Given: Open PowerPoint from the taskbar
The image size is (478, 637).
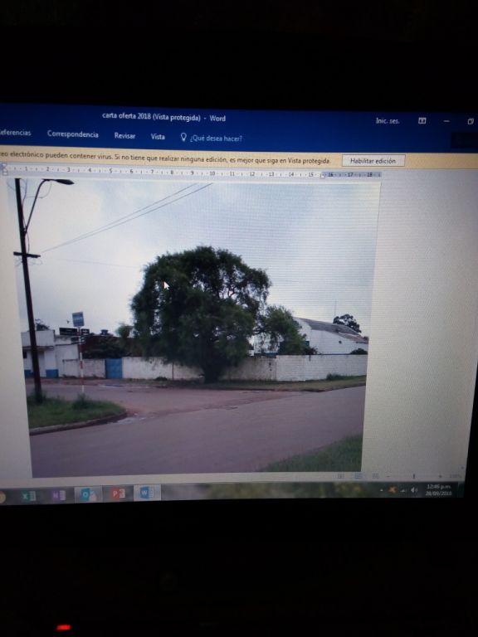Looking at the screenshot, I should click(118, 494).
